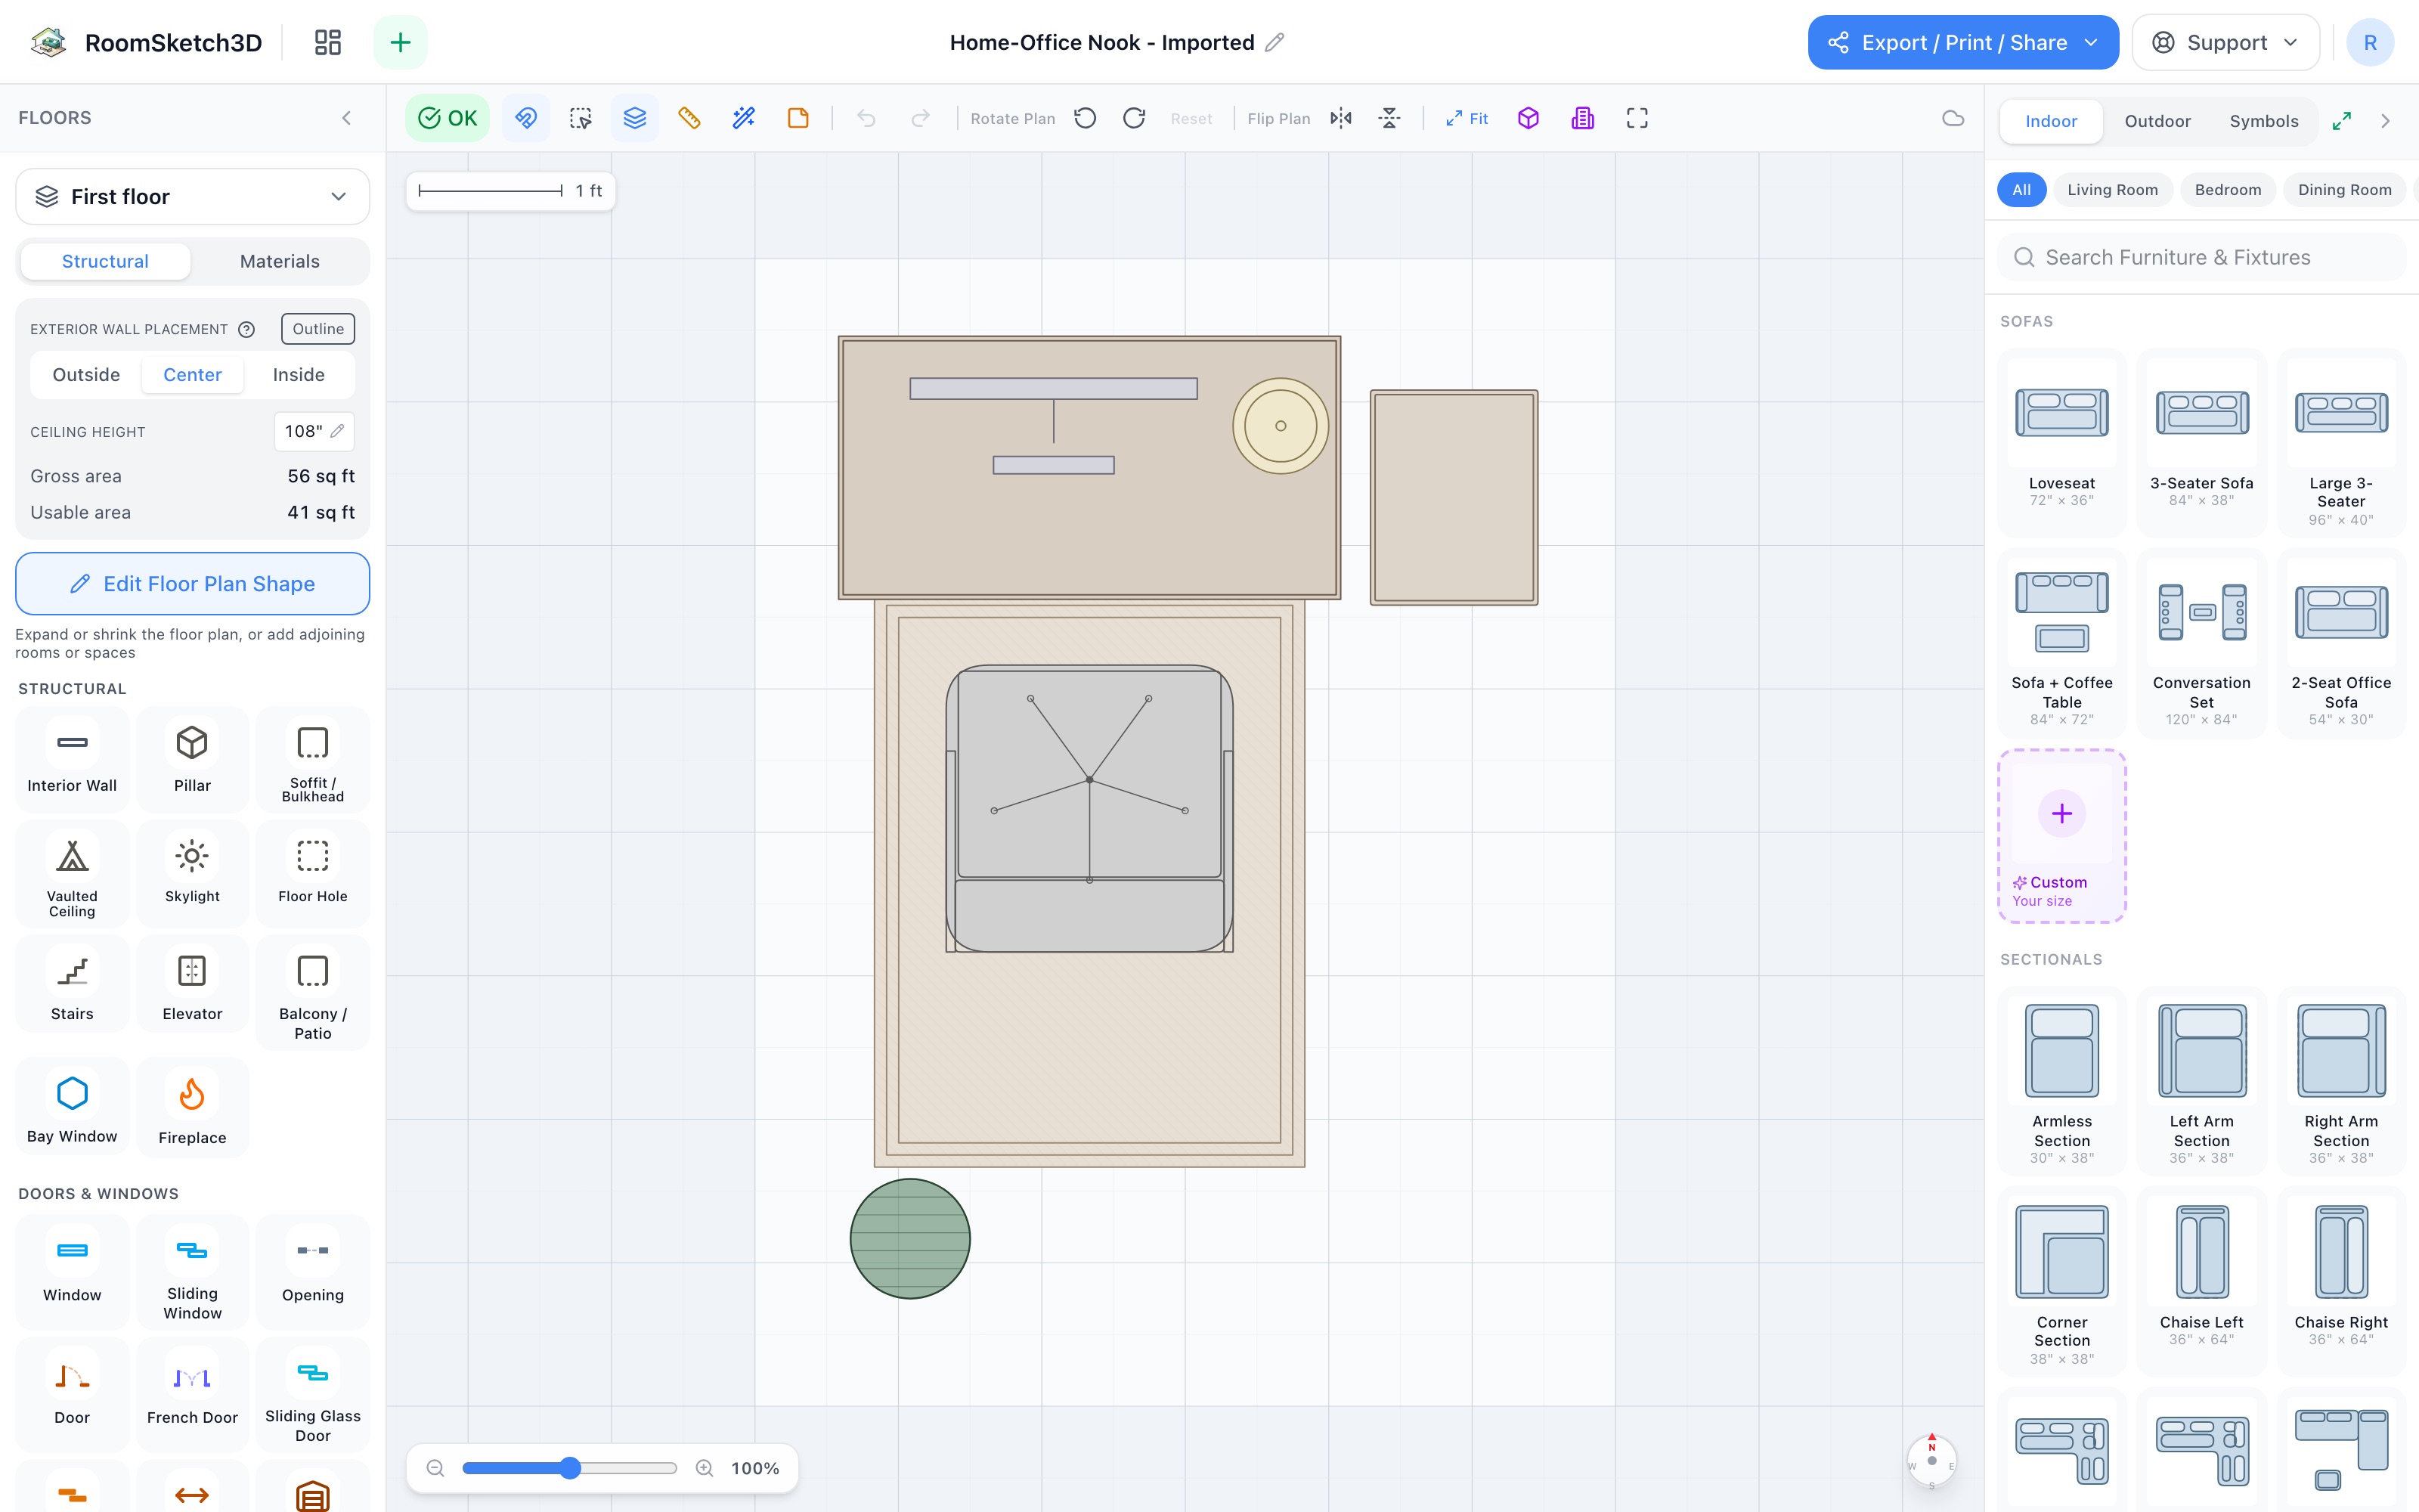Pick the Fireplace element
2419x1512 pixels.
192,1108
